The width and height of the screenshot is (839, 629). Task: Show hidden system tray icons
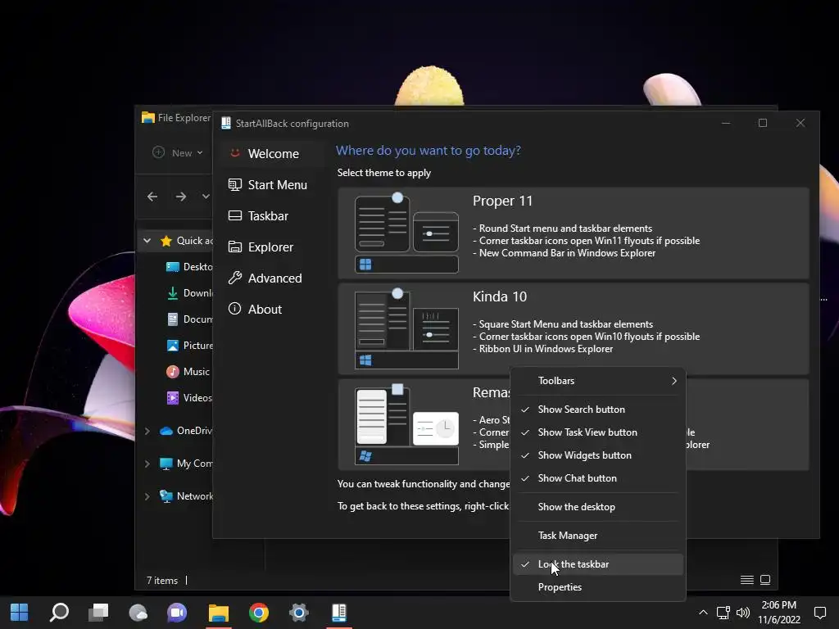pos(703,613)
